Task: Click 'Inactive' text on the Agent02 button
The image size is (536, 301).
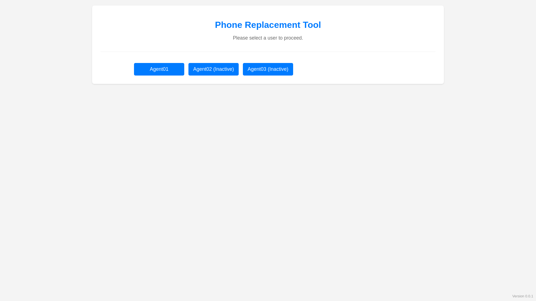Action: (x=223, y=69)
